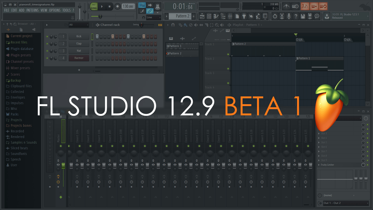Image resolution: width=373 pixels, height=210 pixels.
Task: Click the Swing knob in Channel rack
Action: [x=142, y=25]
